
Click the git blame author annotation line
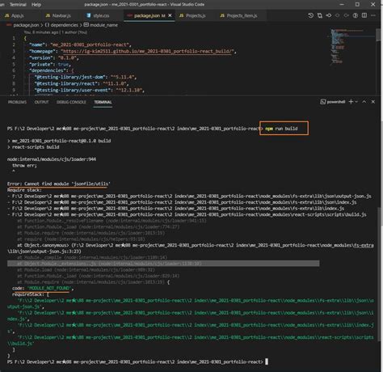coord(56,32)
